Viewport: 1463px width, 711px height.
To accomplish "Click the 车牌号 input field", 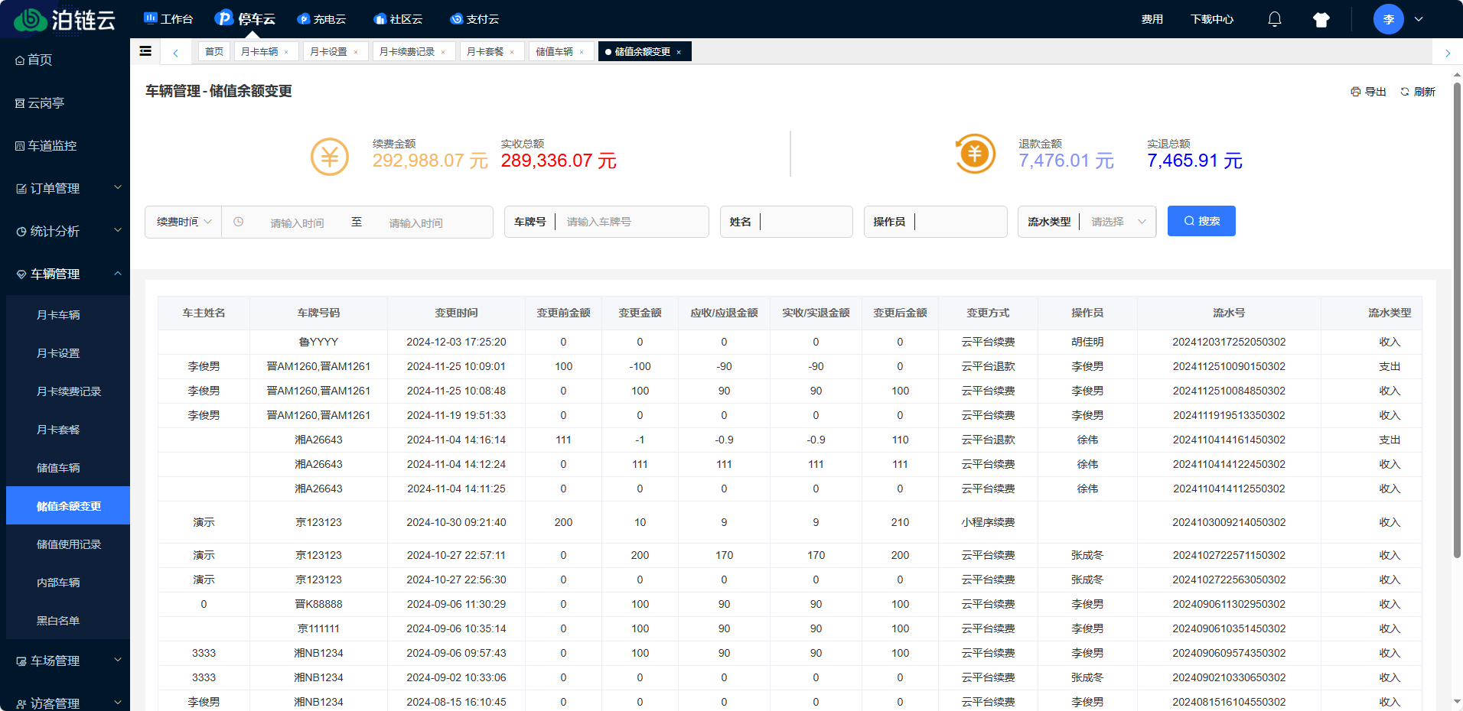I will point(631,222).
